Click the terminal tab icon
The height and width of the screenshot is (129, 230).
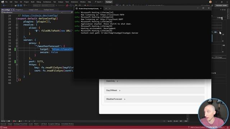pyautogui.click(x=77, y=9)
